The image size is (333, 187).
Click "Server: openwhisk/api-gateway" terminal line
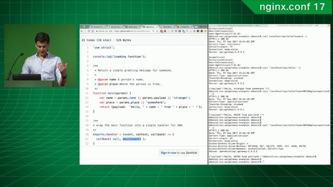click(233, 151)
